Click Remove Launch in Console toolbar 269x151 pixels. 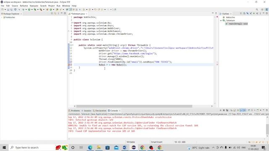pyautogui.click(x=224, y=110)
